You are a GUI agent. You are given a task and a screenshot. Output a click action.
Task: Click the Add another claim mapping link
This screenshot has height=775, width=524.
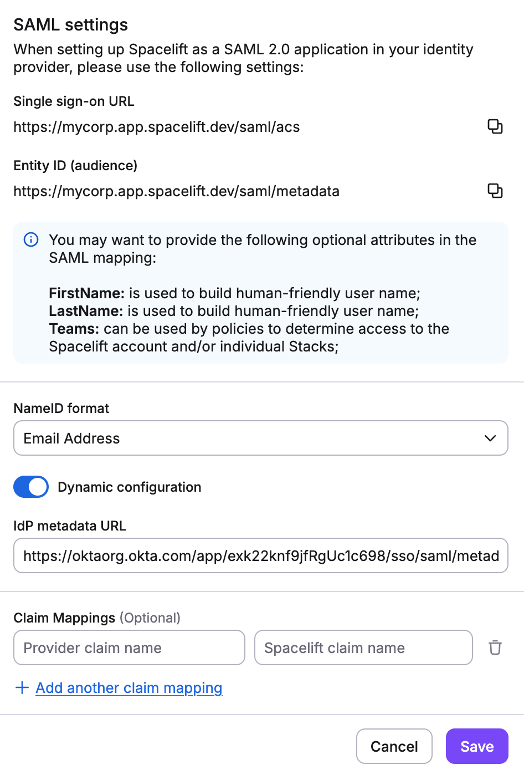point(129,688)
